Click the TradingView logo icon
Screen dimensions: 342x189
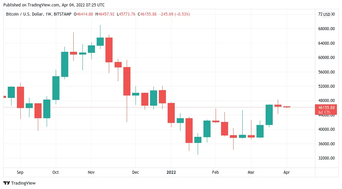[x=7, y=183]
